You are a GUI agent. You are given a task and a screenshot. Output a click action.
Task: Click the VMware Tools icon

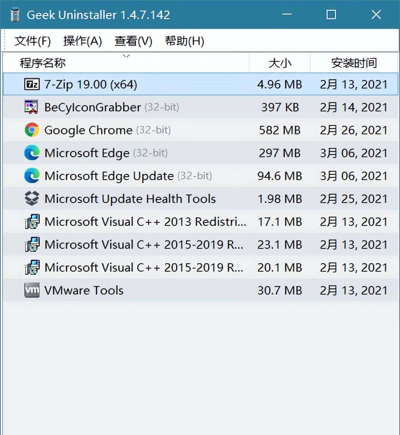coord(32,290)
